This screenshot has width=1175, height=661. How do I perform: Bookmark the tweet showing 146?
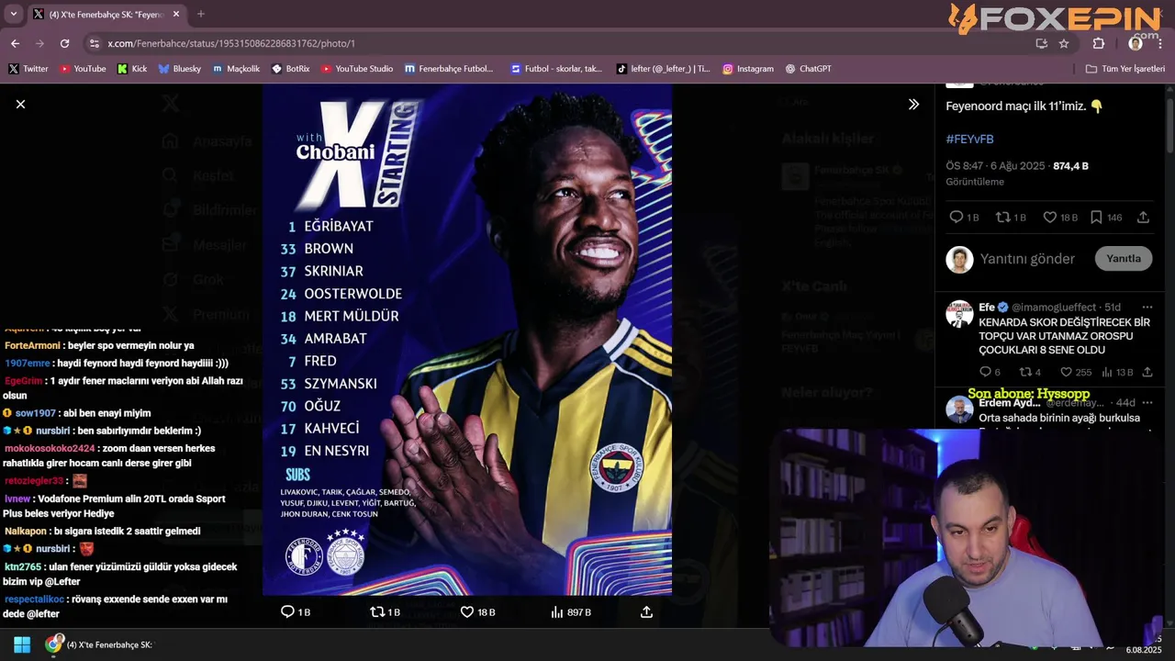click(1096, 218)
